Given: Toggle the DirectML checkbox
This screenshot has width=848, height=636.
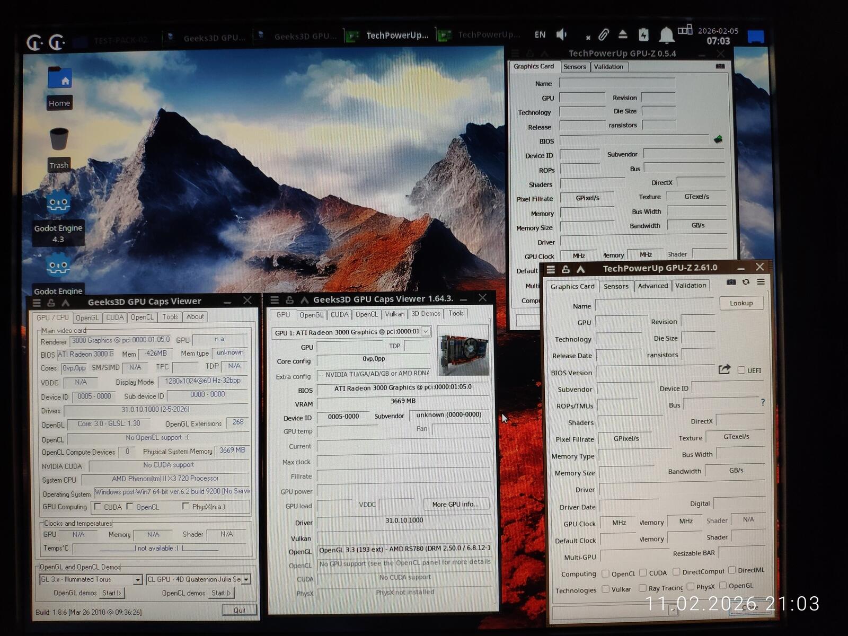Looking at the screenshot, I should point(732,570).
